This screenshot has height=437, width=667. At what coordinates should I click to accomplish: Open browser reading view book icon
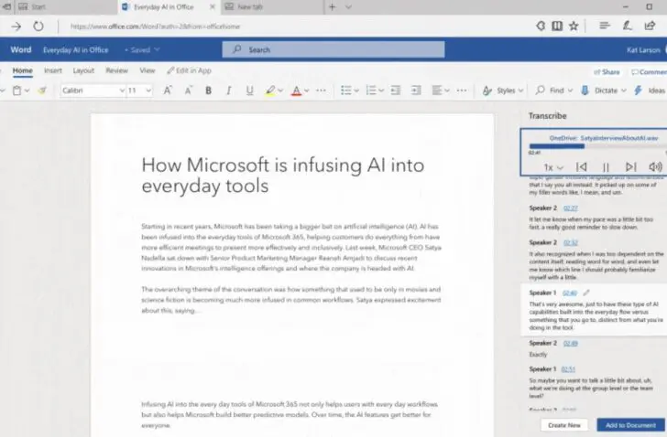coord(557,27)
